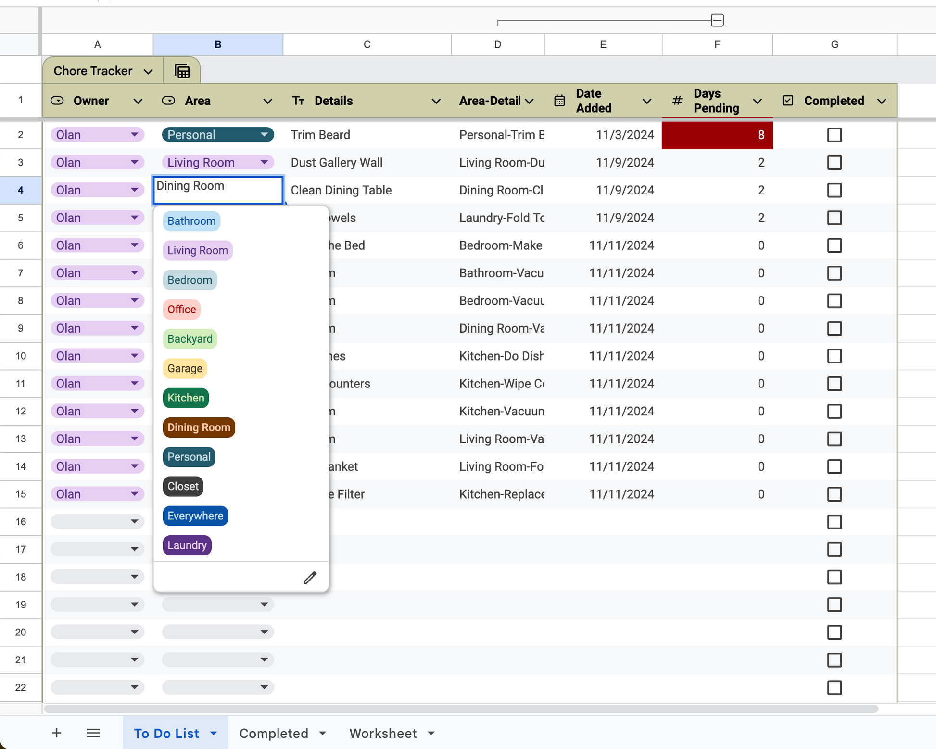Check the Completed box for Trim Beard

pos(834,135)
